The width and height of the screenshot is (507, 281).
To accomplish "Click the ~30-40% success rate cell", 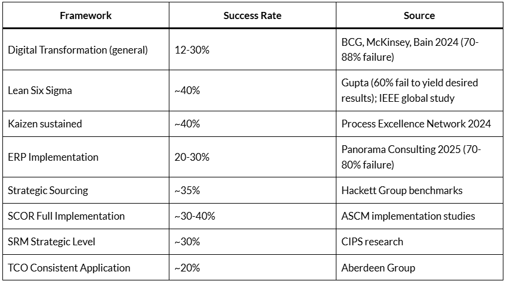I will click(194, 216).
